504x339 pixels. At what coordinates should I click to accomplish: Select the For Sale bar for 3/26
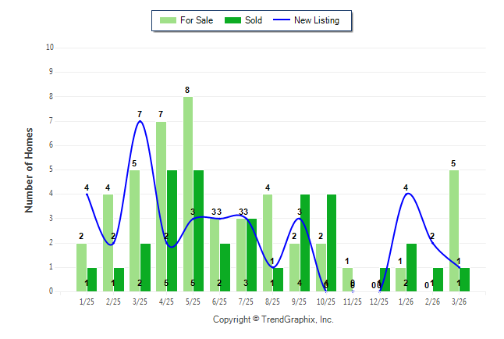(x=453, y=230)
